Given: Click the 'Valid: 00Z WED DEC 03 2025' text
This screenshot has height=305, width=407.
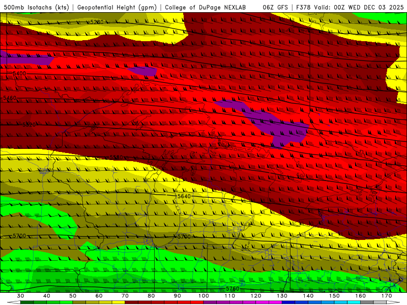Looking at the screenshot, I should point(359,8).
